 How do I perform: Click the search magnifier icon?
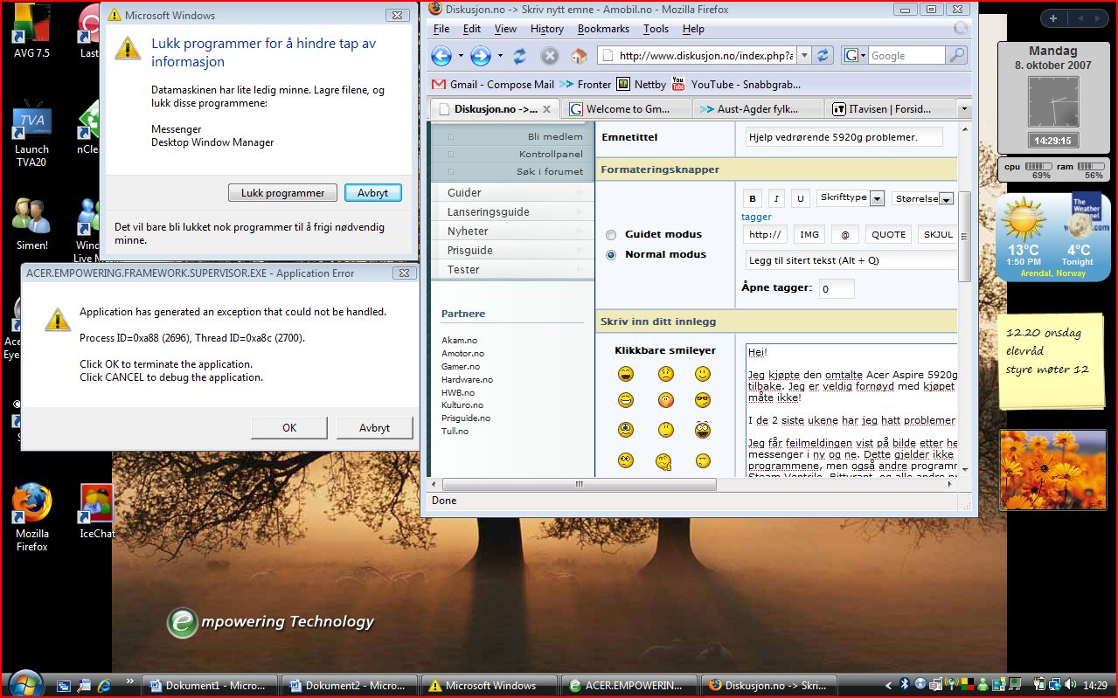coord(957,55)
